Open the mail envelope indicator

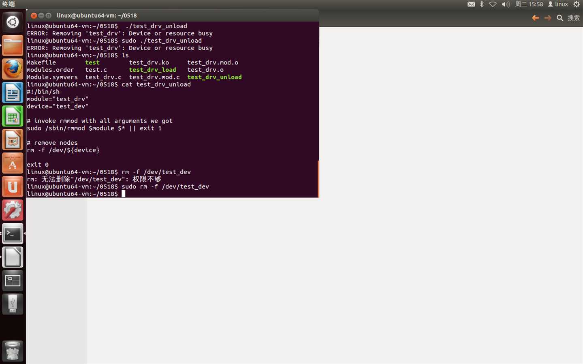(x=471, y=4)
